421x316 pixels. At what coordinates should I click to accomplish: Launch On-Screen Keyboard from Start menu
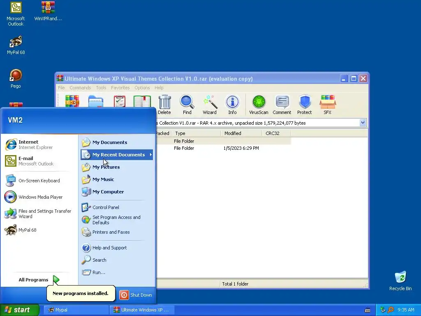tap(39, 181)
